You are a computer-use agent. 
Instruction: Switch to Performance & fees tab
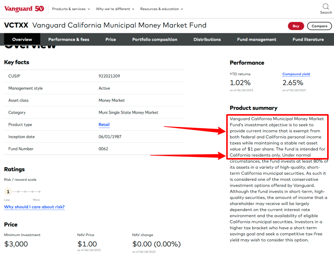tap(68, 39)
